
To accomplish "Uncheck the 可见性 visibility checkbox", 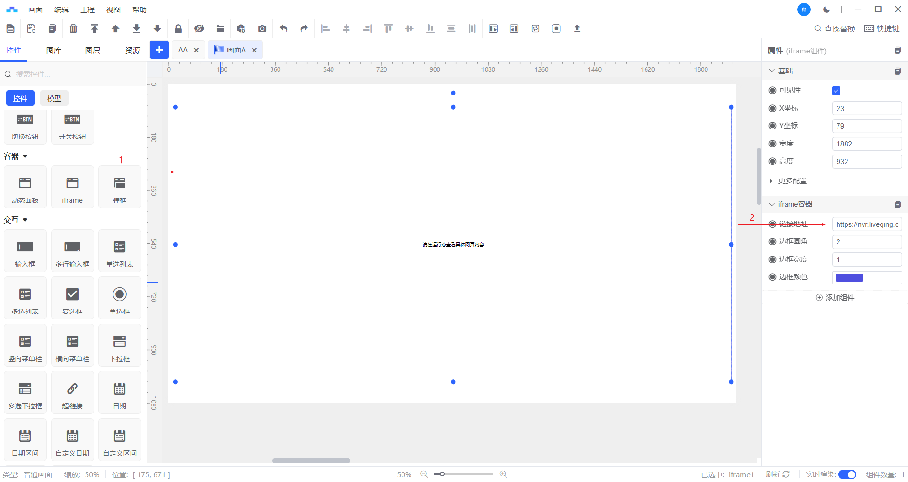I will tap(836, 91).
